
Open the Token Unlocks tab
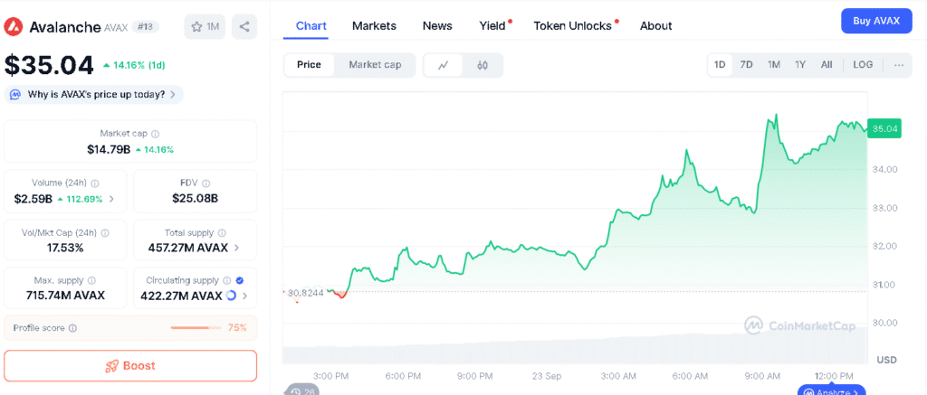tap(572, 26)
